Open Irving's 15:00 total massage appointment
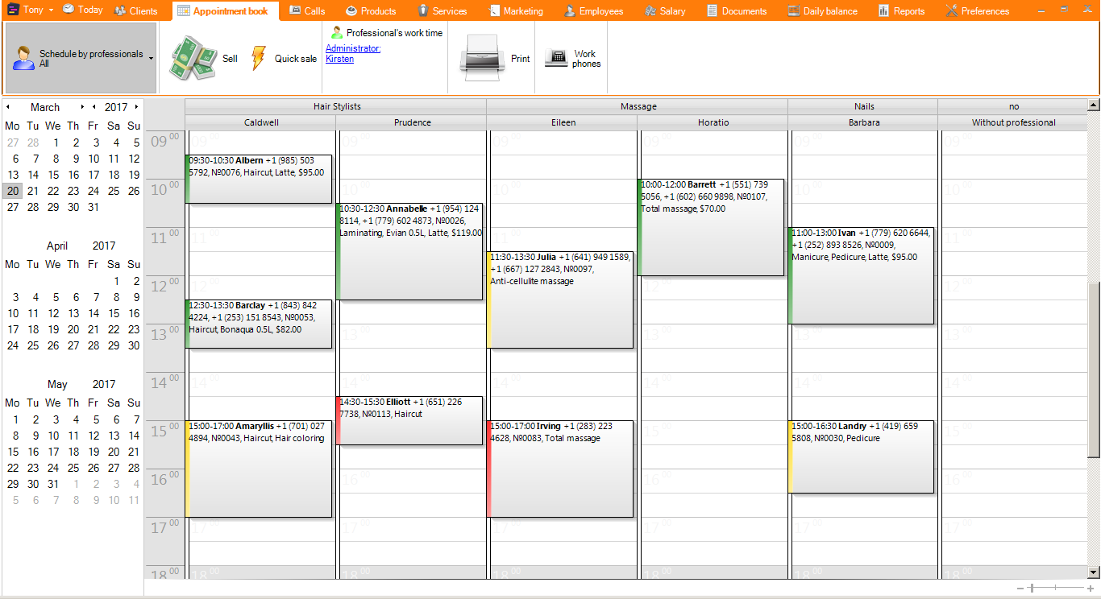This screenshot has width=1101, height=599. [560, 469]
